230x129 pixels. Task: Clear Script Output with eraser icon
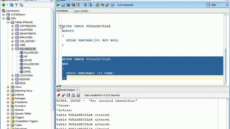point(63,95)
